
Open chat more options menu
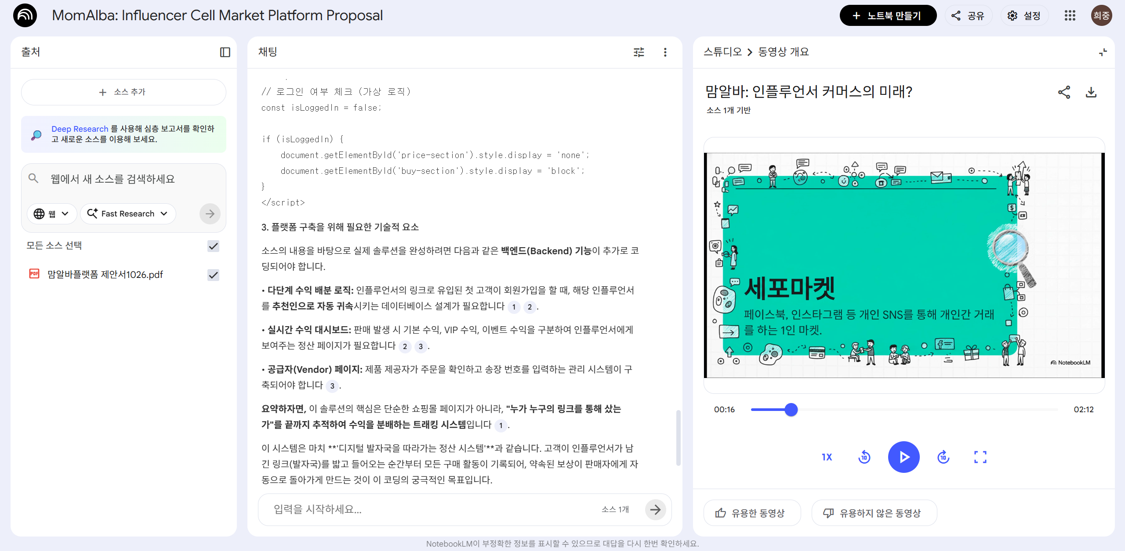(665, 52)
